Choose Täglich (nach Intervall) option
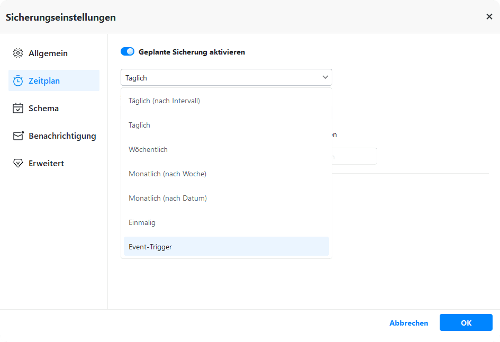Viewport: 500px width, 342px height. [164, 101]
